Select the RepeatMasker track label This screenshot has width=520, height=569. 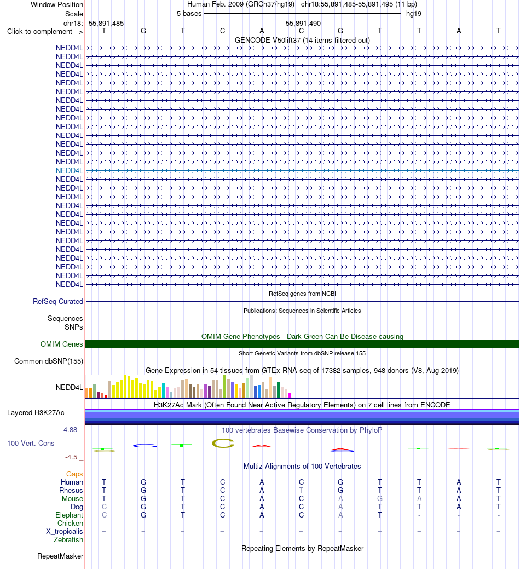60,556
